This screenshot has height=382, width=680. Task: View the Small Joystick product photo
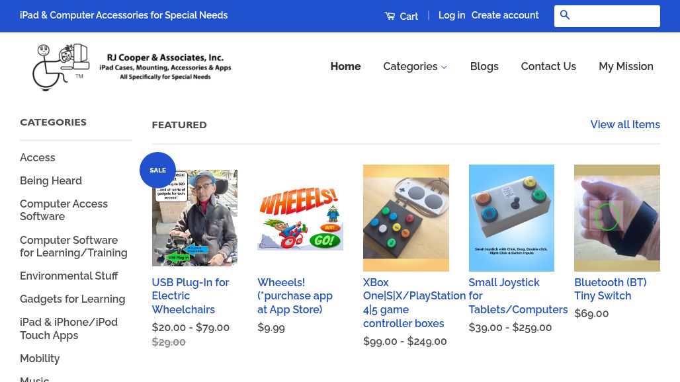point(511,218)
